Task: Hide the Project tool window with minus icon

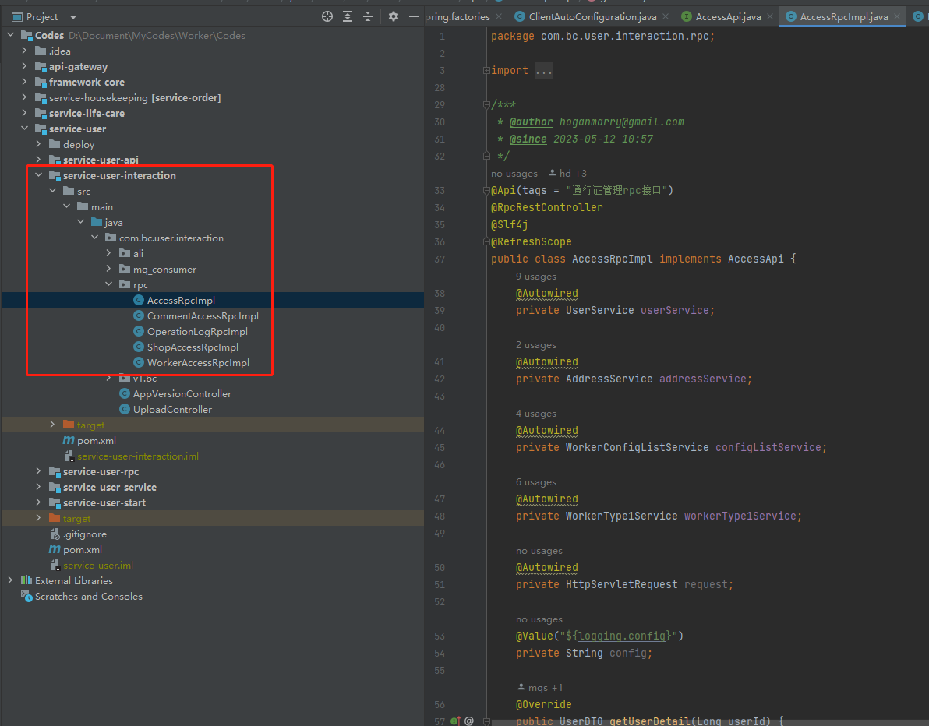Action: click(414, 16)
